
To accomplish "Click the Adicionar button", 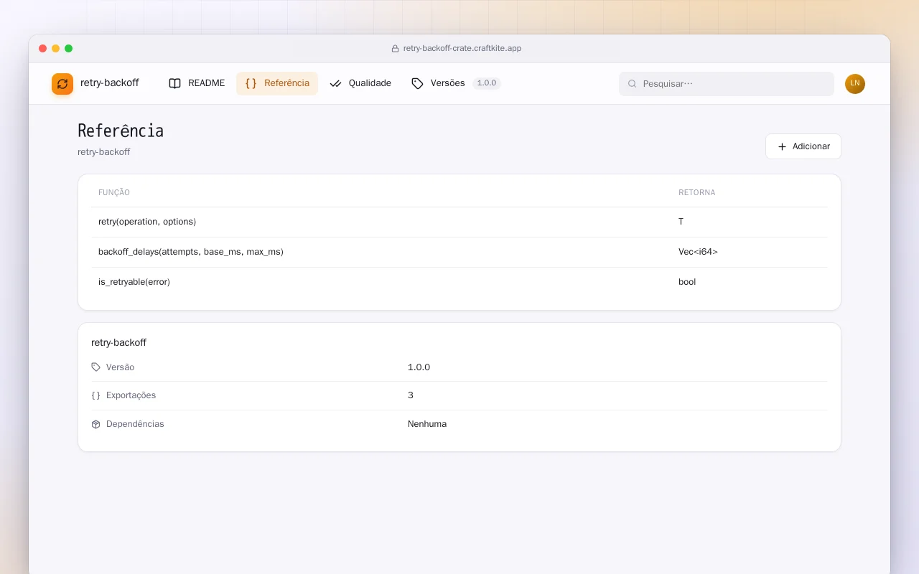I will click(803, 146).
